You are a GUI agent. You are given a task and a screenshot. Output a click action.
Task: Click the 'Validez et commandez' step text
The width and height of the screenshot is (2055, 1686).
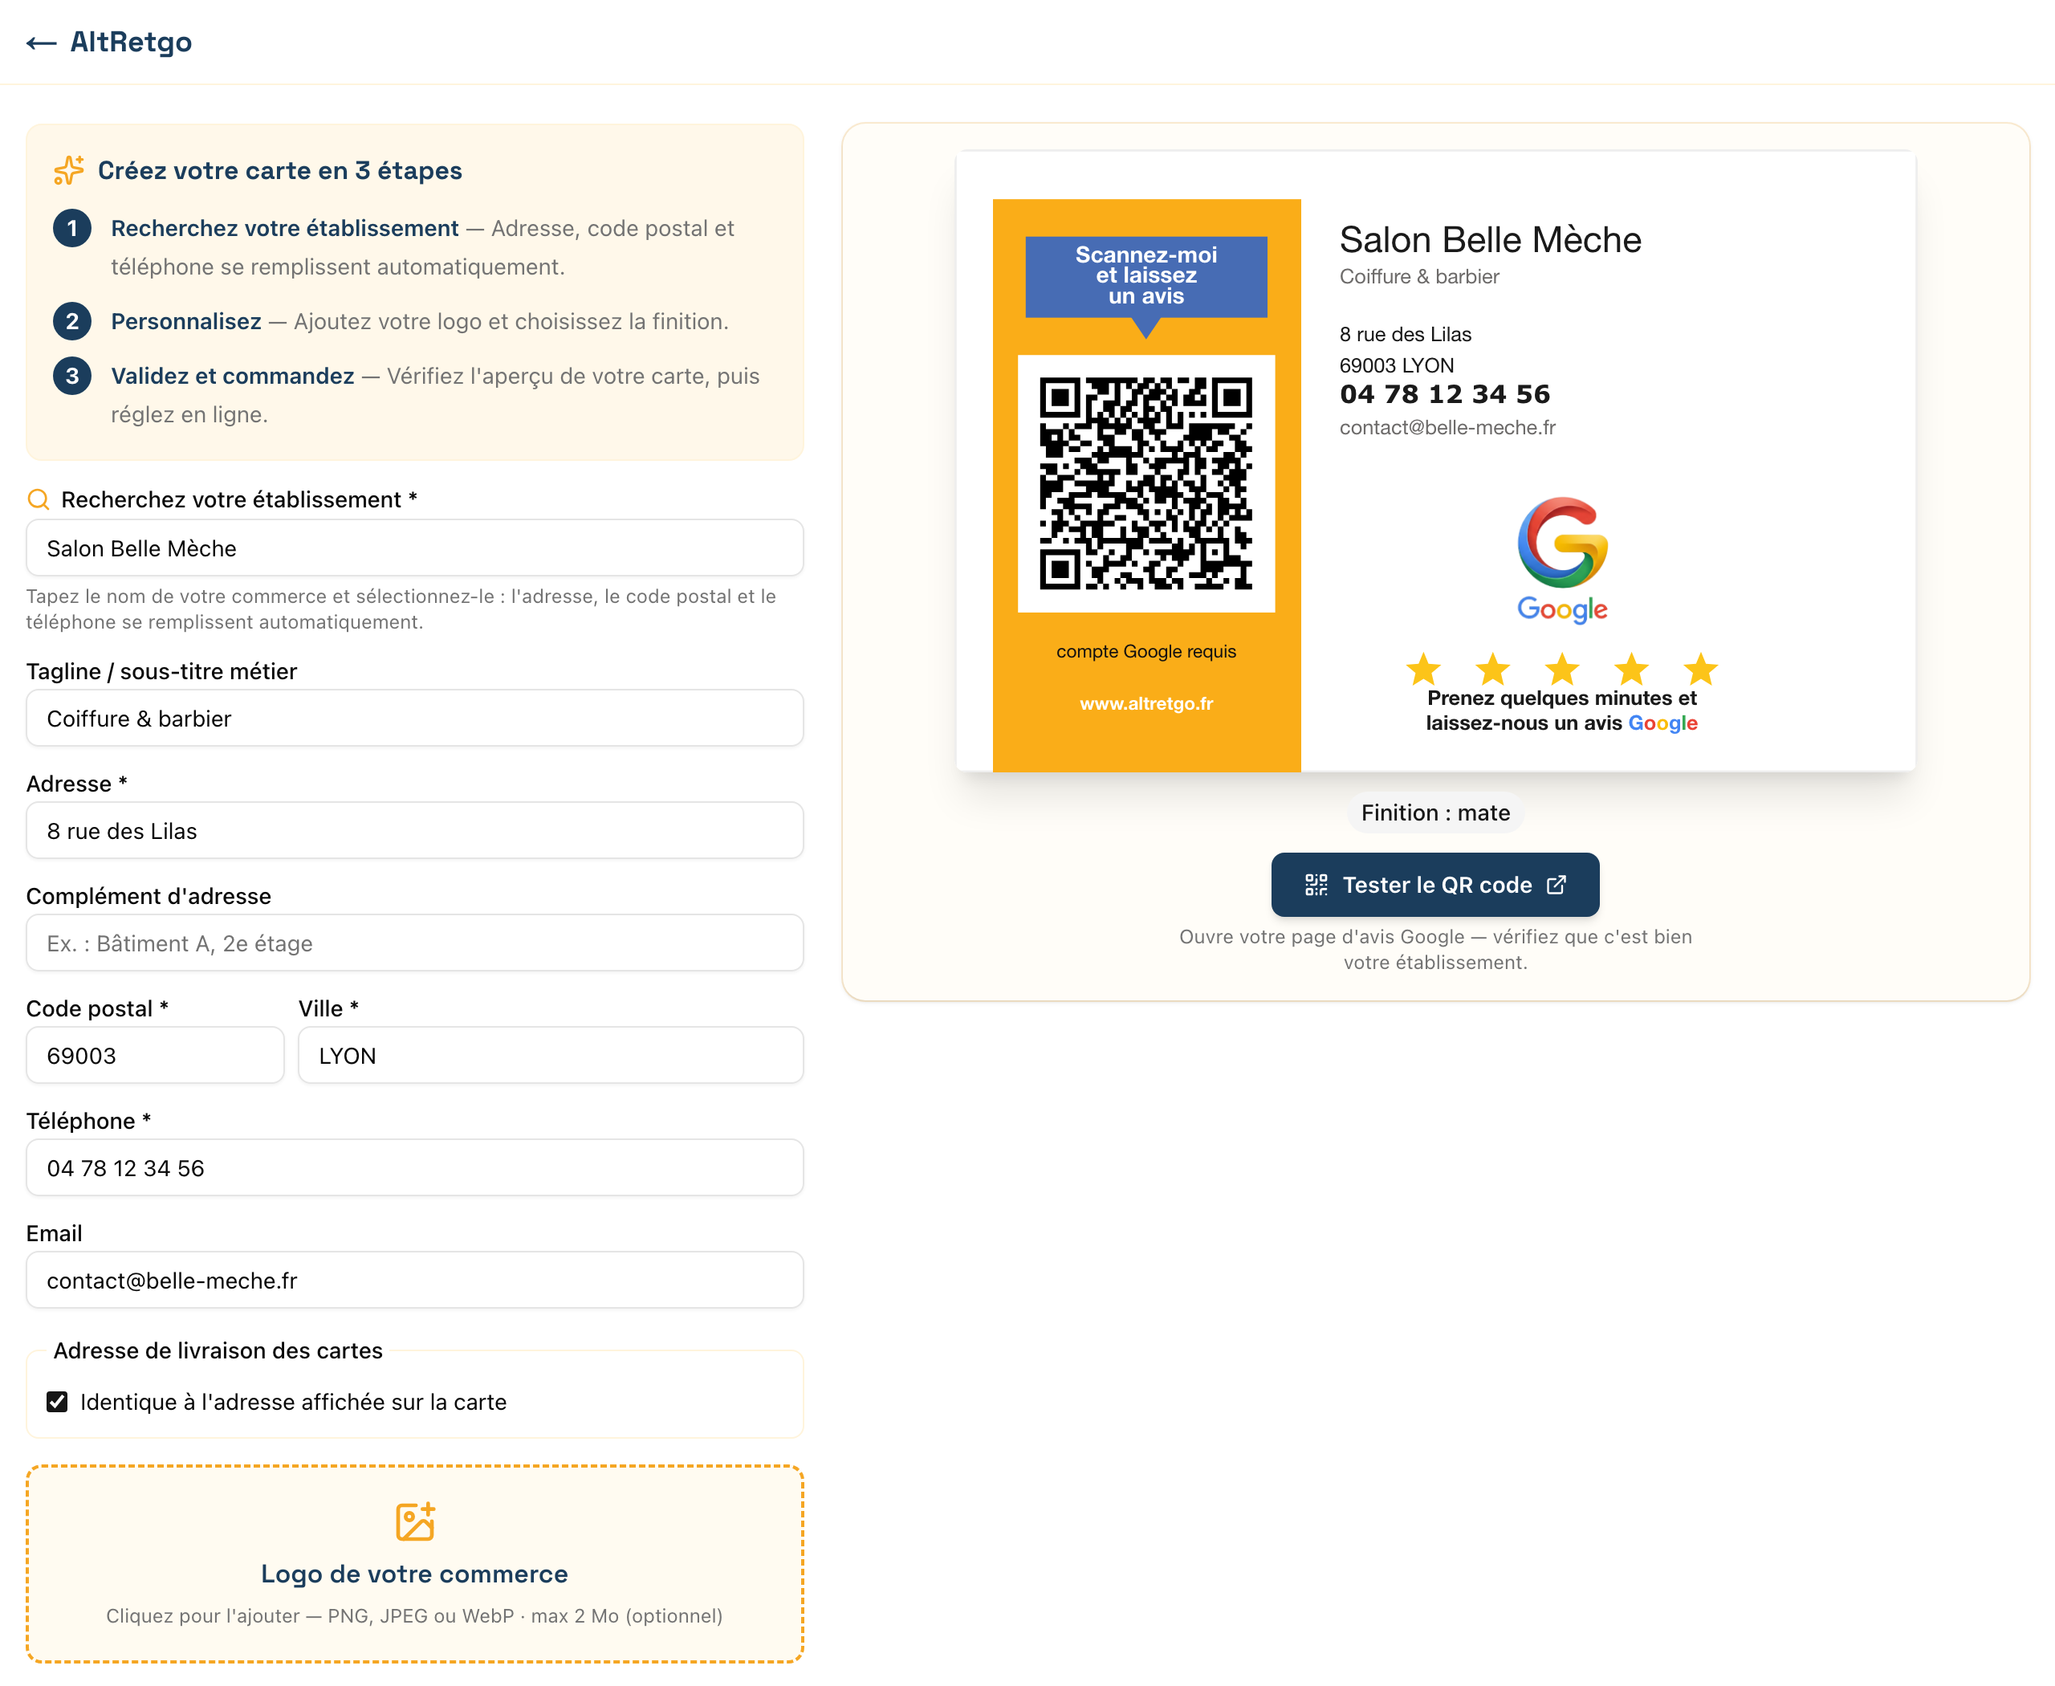point(232,376)
